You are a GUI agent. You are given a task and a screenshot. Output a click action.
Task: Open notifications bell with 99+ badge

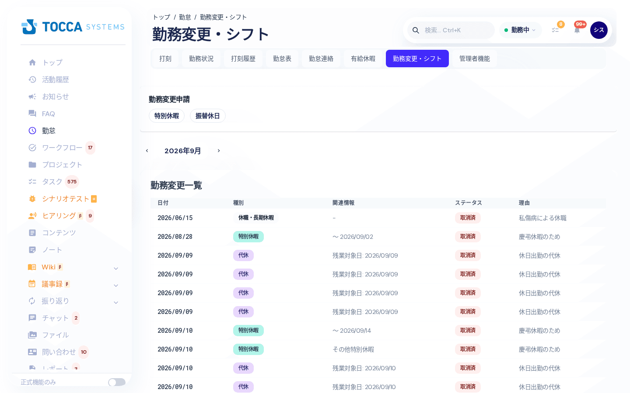(x=577, y=30)
